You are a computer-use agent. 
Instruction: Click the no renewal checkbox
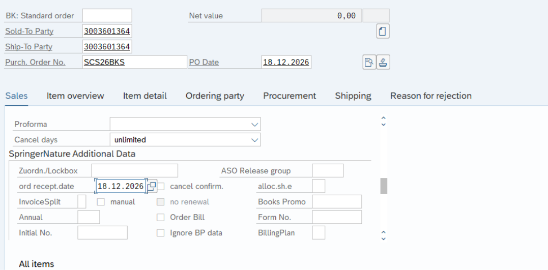point(160,201)
